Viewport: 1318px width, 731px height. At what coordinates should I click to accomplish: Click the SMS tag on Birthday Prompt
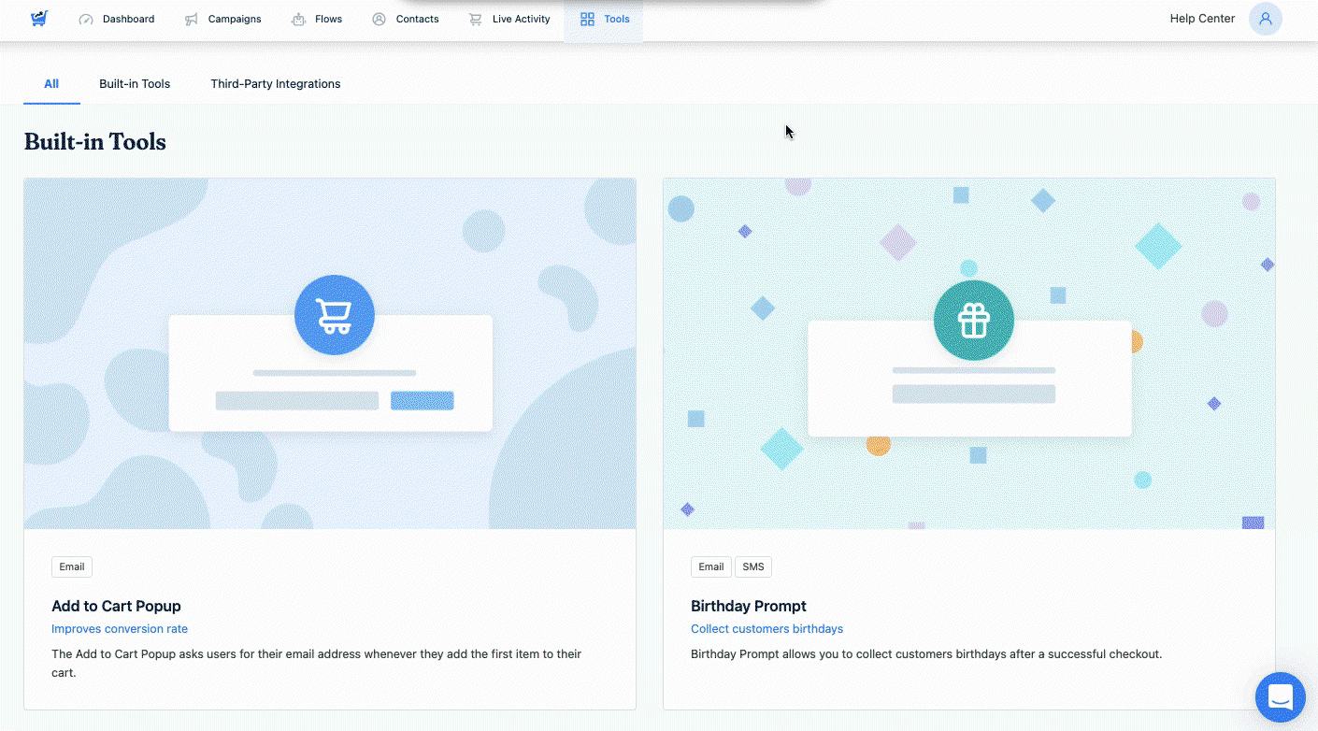tap(752, 566)
